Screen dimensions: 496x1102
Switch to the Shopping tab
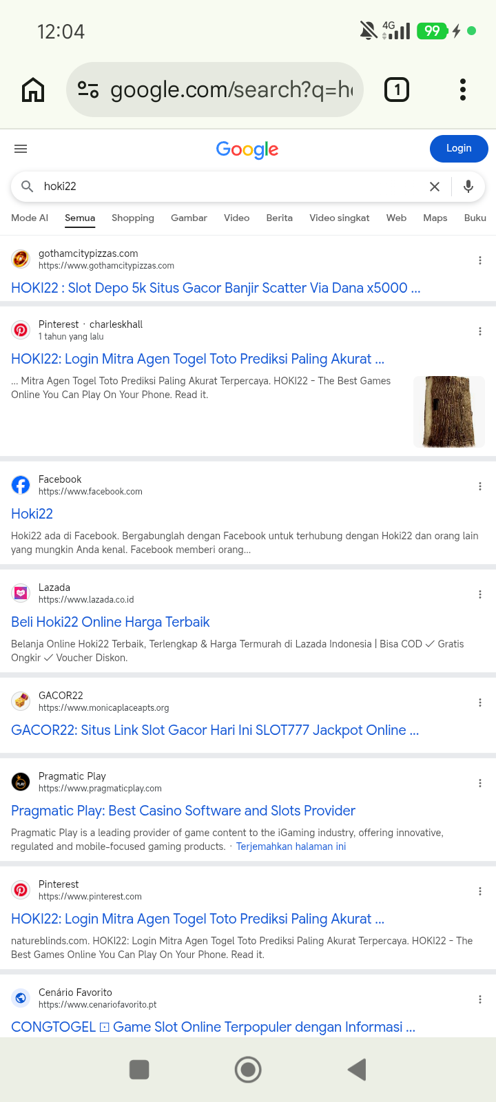(133, 218)
